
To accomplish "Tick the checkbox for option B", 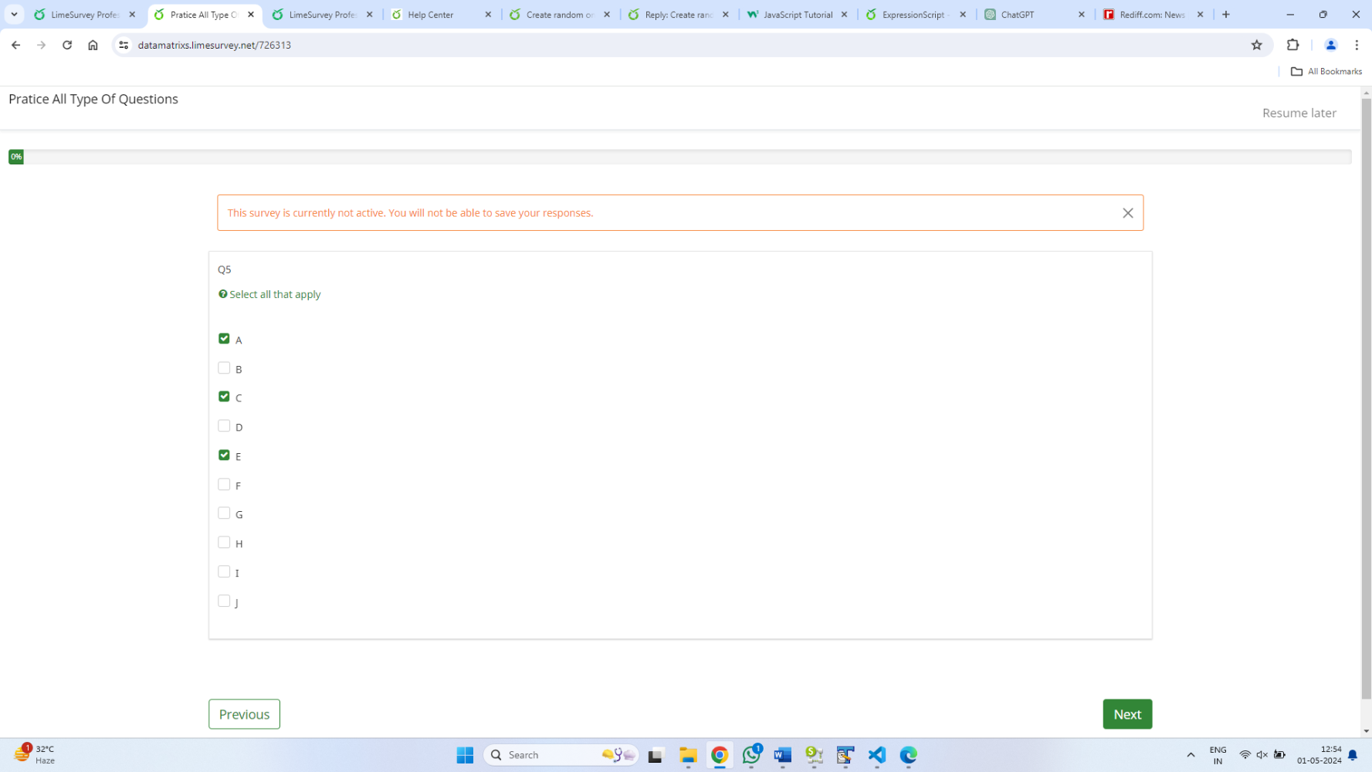I will click(224, 368).
